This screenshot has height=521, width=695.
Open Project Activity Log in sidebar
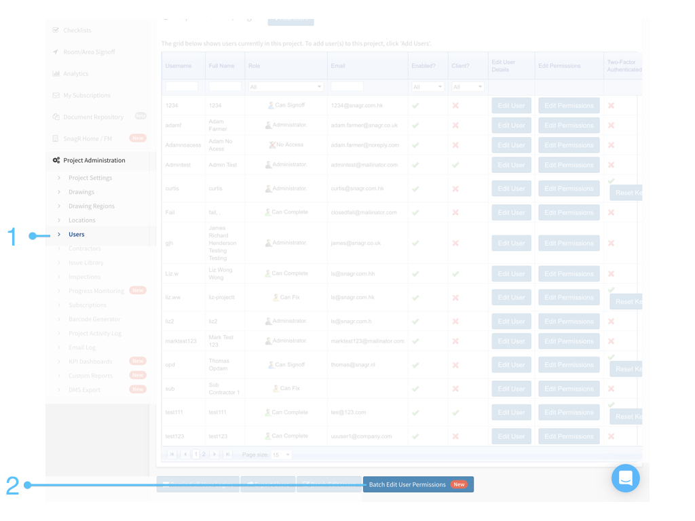pos(95,333)
